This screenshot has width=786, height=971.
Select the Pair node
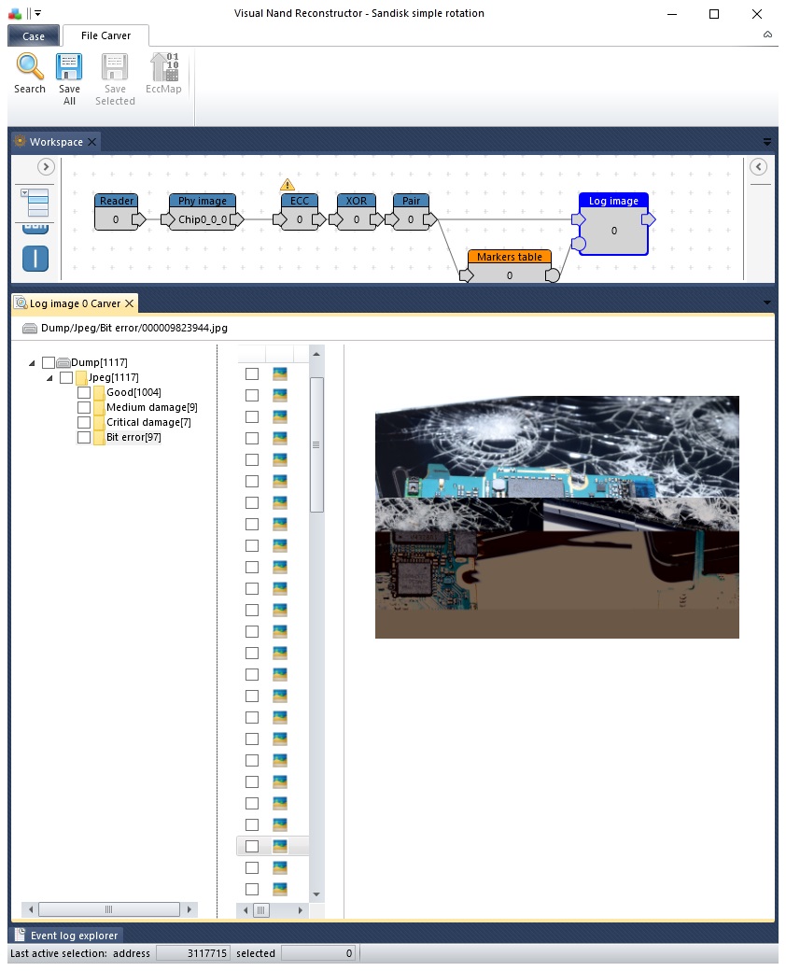click(411, 212)
